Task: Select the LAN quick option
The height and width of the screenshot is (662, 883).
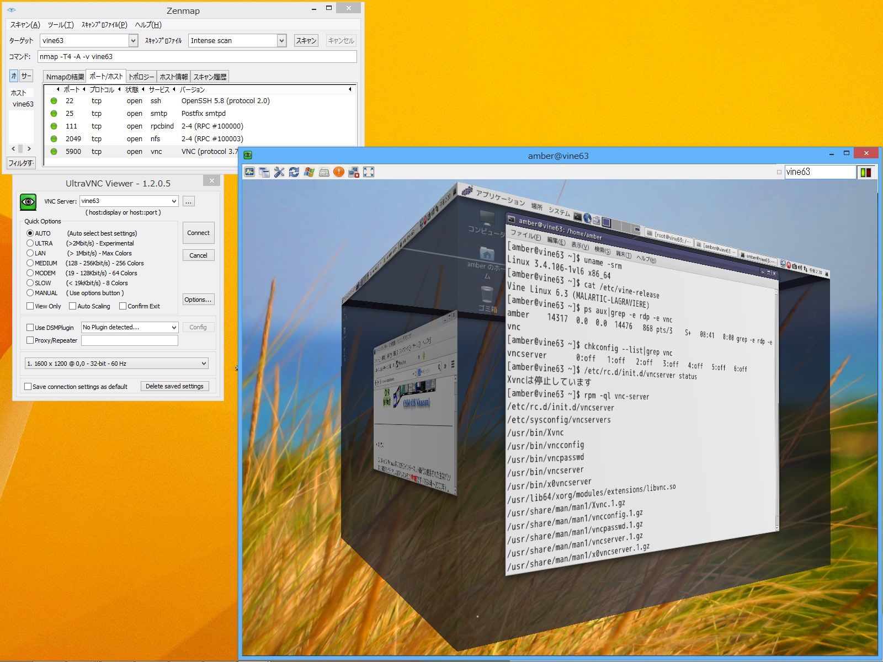Action: click(30, 253)
